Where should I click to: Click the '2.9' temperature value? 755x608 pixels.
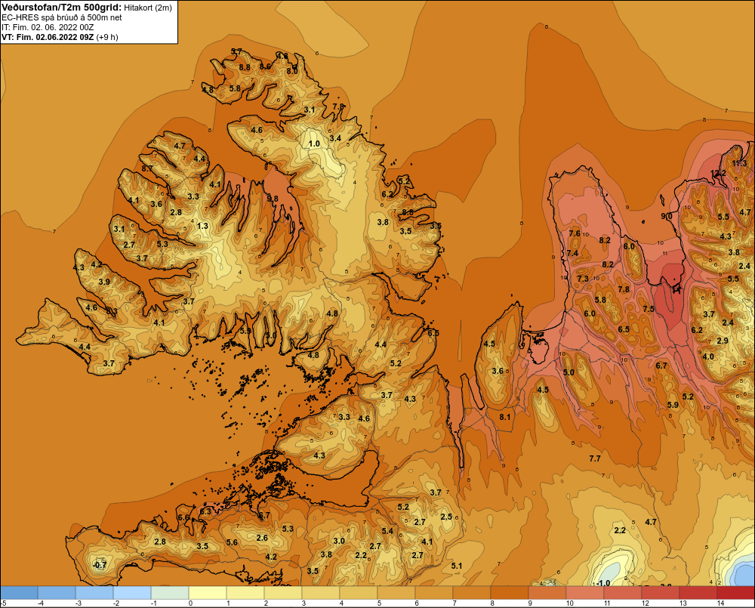pos(723,341)
